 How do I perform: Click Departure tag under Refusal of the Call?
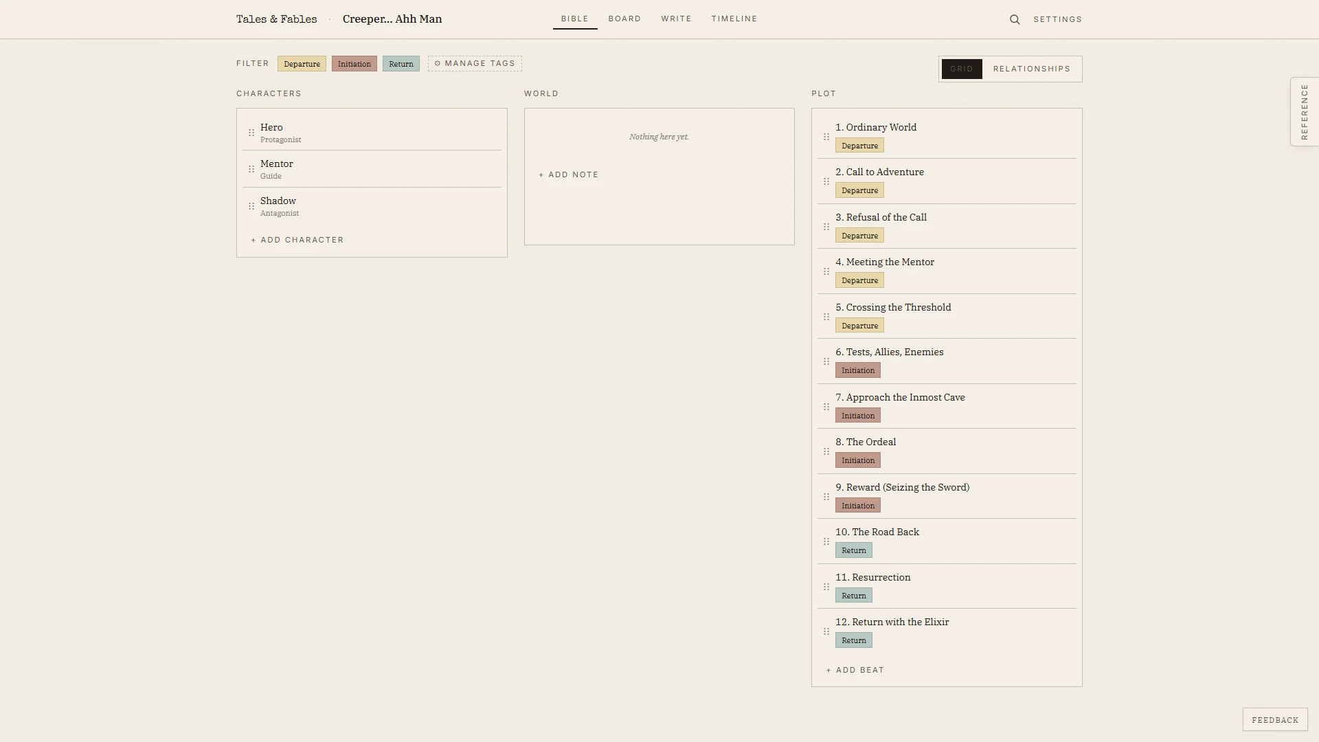[x=859, y=236]
